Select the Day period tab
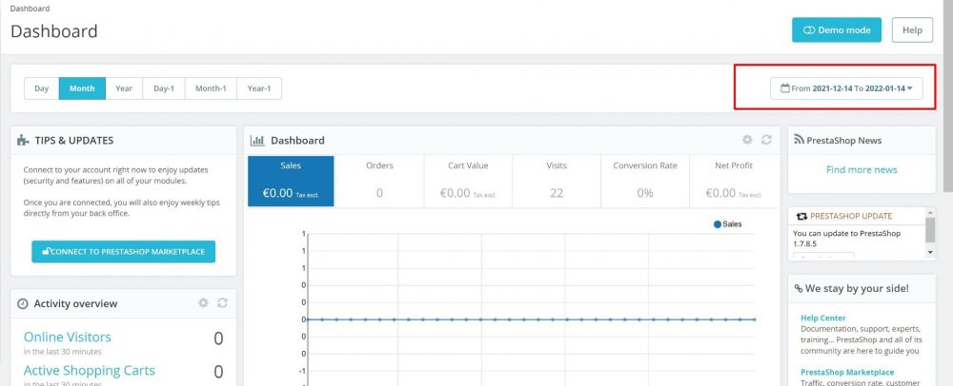 (41, 88)
